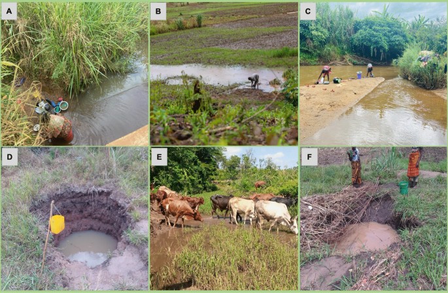The image size is (448, 293).
Task: Select the black cow in the herd
Action: [x=221, y=206]
